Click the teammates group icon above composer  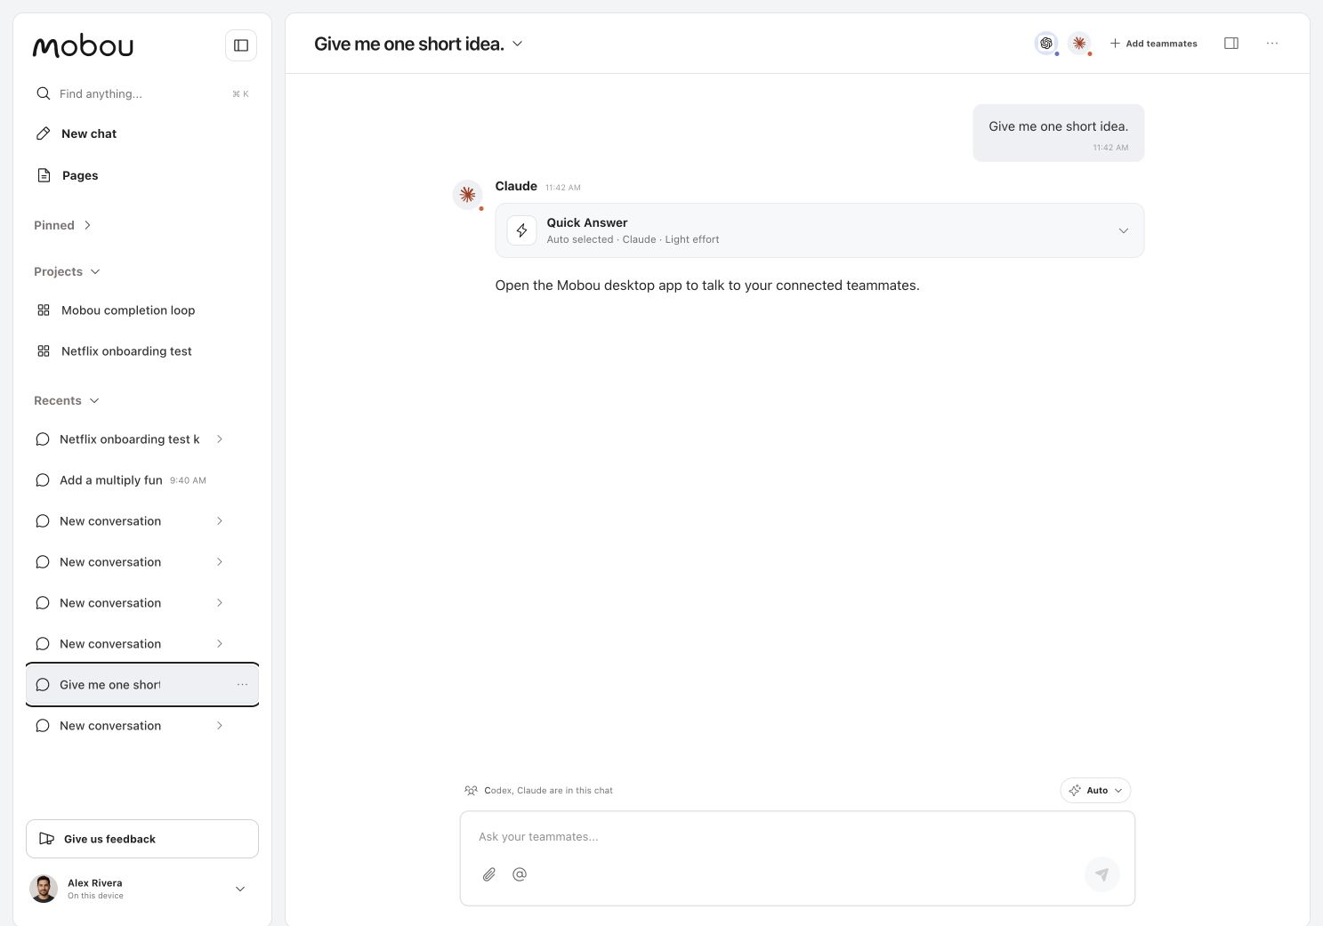(x=471, y=790)
